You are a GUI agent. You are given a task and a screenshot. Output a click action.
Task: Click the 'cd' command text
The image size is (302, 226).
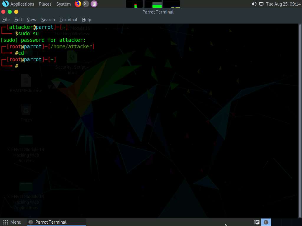point(21,53)
